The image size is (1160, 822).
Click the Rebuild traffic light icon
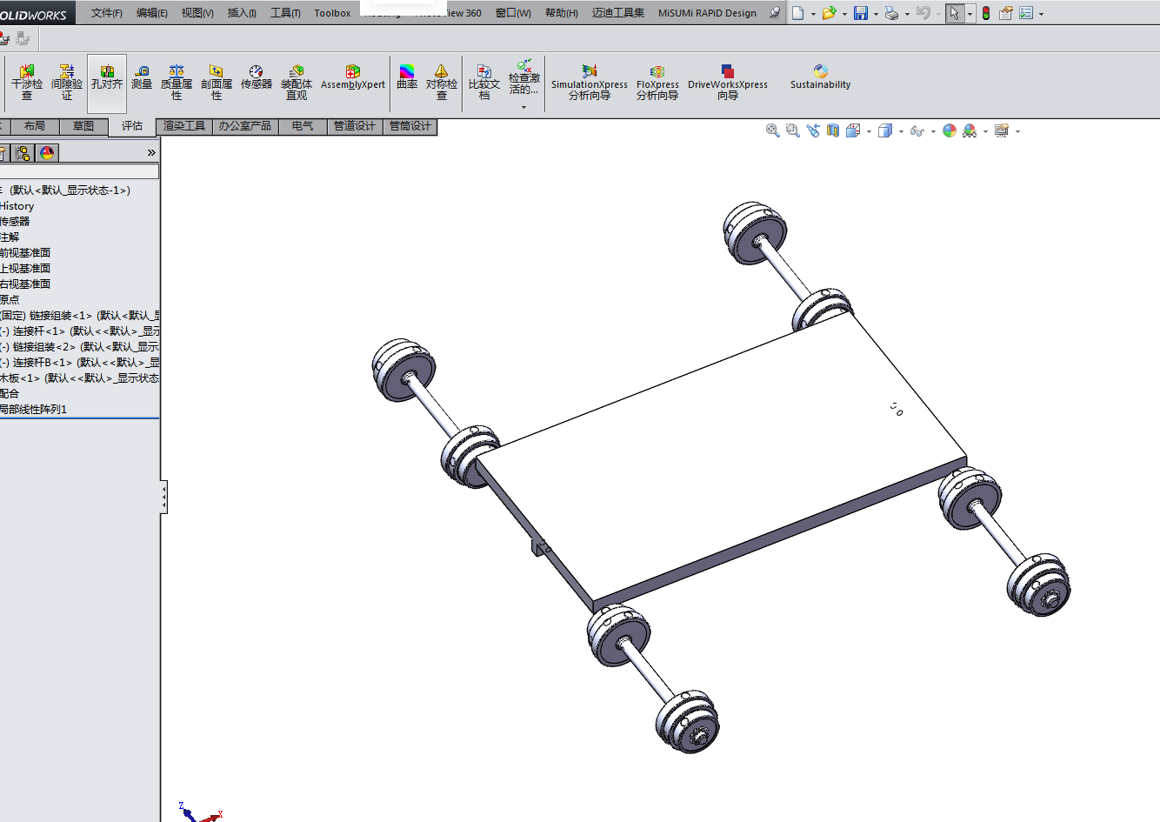coord(986,13)
